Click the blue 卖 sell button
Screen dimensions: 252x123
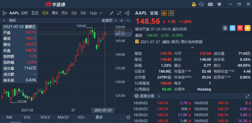[233, 28]
